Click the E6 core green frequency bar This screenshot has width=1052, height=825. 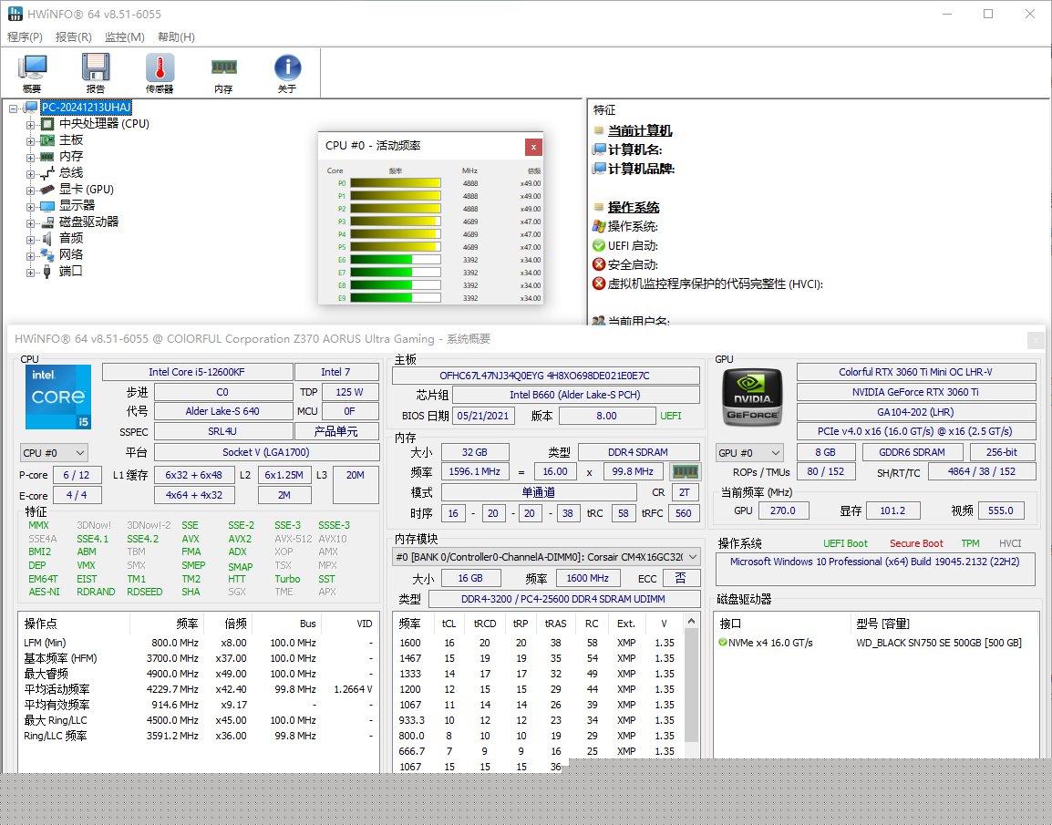(395, 260)
